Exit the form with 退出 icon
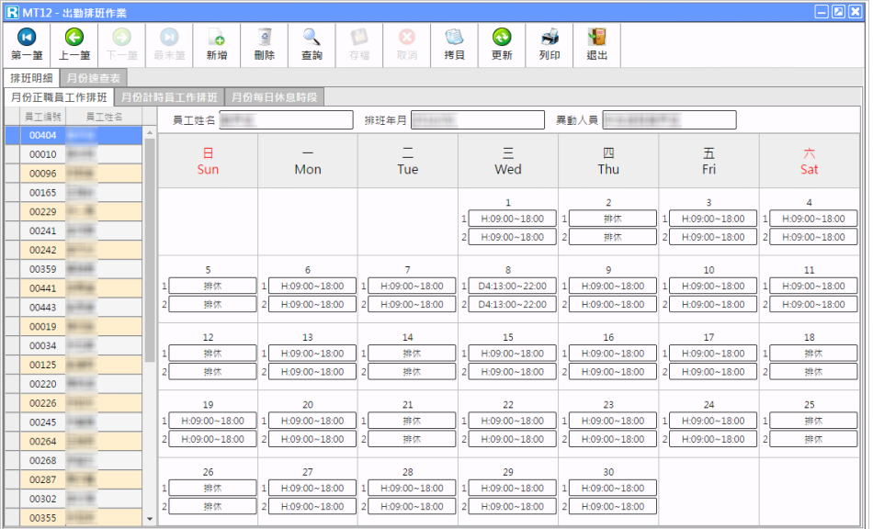Image resolution: width=873 pixels, height=529 pixels. coord(596,38)
